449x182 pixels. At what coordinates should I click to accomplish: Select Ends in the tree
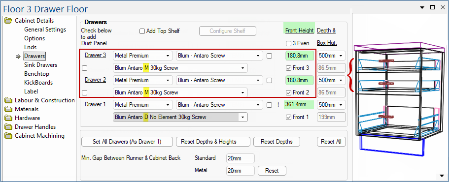click(31, 47)
